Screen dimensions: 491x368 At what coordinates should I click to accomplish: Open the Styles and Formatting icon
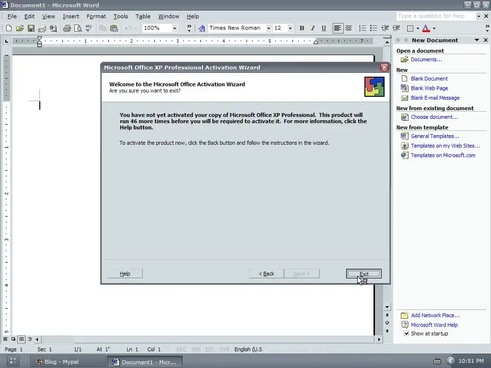202,28
